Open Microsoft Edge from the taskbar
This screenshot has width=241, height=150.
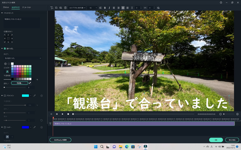127,147
